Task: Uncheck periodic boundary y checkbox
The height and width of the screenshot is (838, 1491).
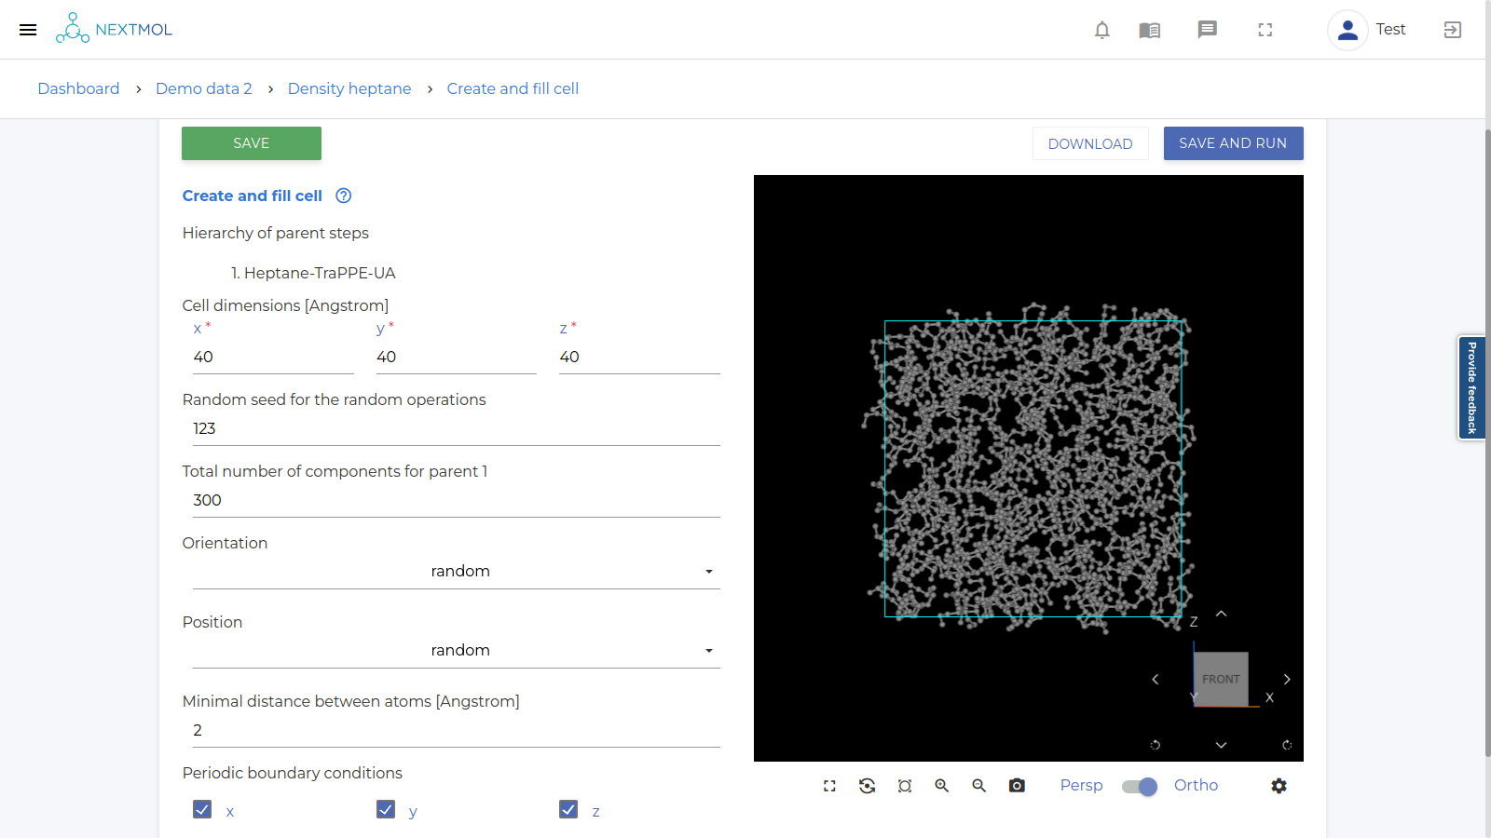Action: pos(386,809)
